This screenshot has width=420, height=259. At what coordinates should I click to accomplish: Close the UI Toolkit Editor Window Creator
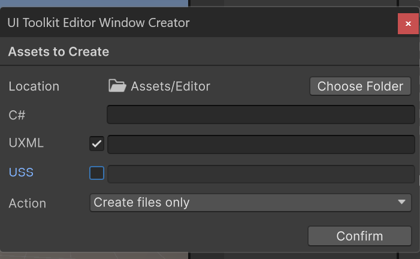408,23
